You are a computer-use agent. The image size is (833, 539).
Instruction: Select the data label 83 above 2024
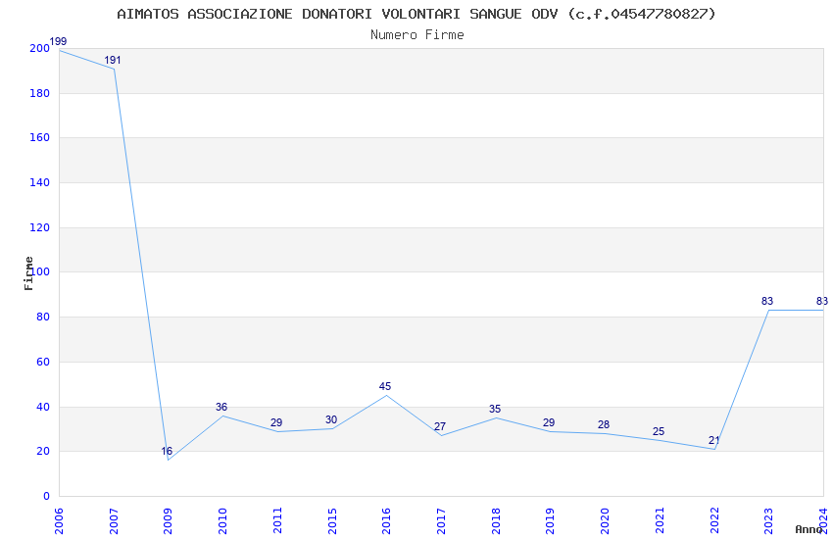[x=822, y=301]
